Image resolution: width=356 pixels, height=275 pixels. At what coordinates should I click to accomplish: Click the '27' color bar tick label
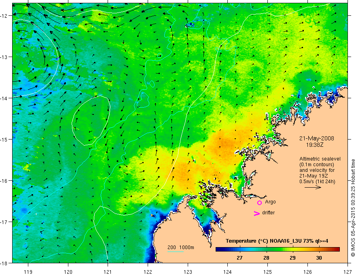[x=239, y=258]
